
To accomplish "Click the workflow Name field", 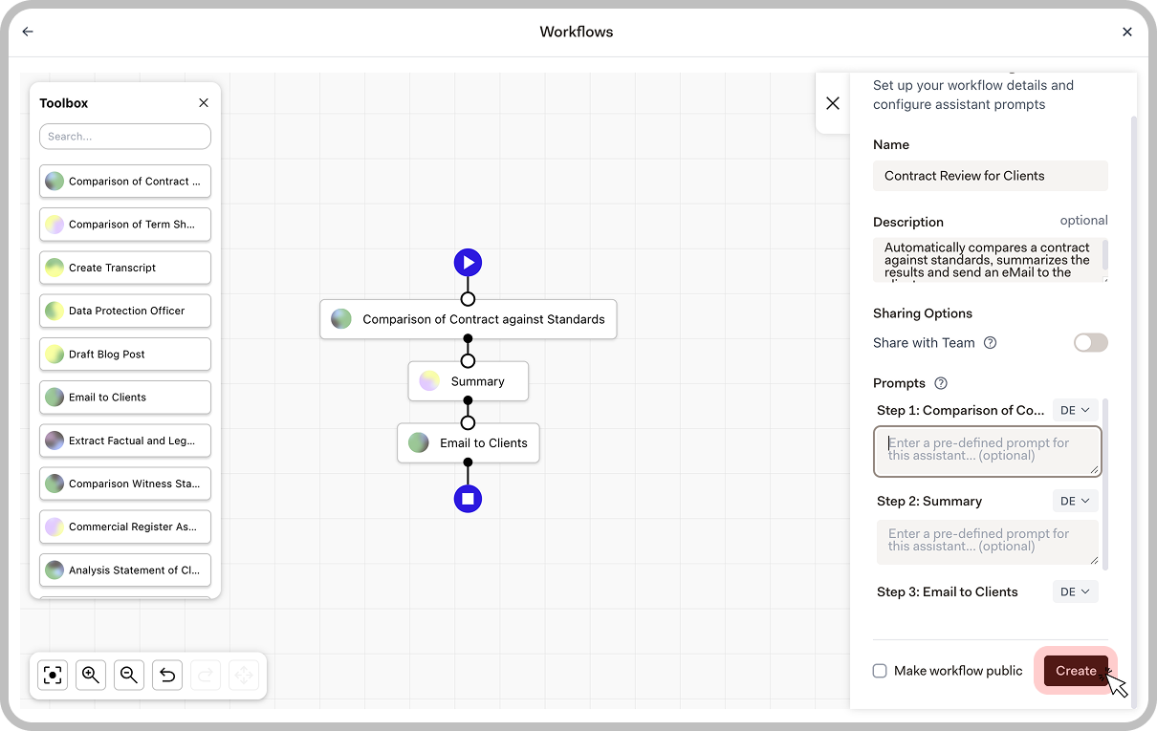I will pos(991,175).
